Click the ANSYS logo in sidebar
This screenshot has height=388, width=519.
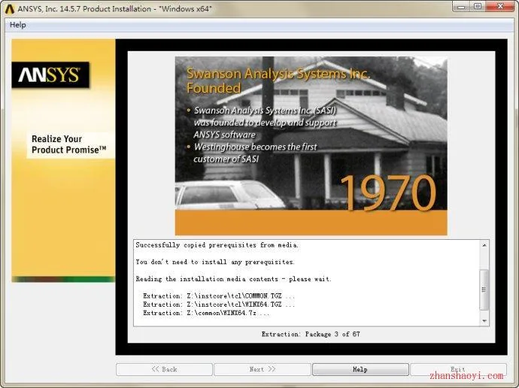click(x=50, y=74)
